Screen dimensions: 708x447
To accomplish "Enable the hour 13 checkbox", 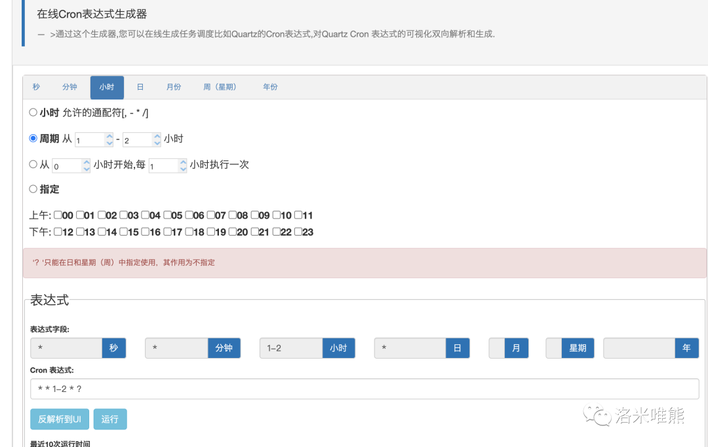I will coord(80,232).
